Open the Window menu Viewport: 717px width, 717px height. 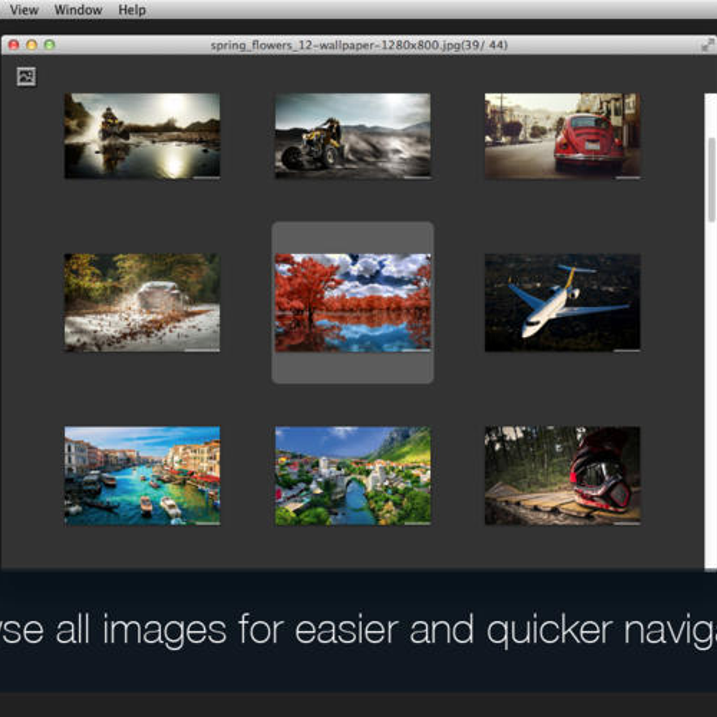tap(78, 10)
